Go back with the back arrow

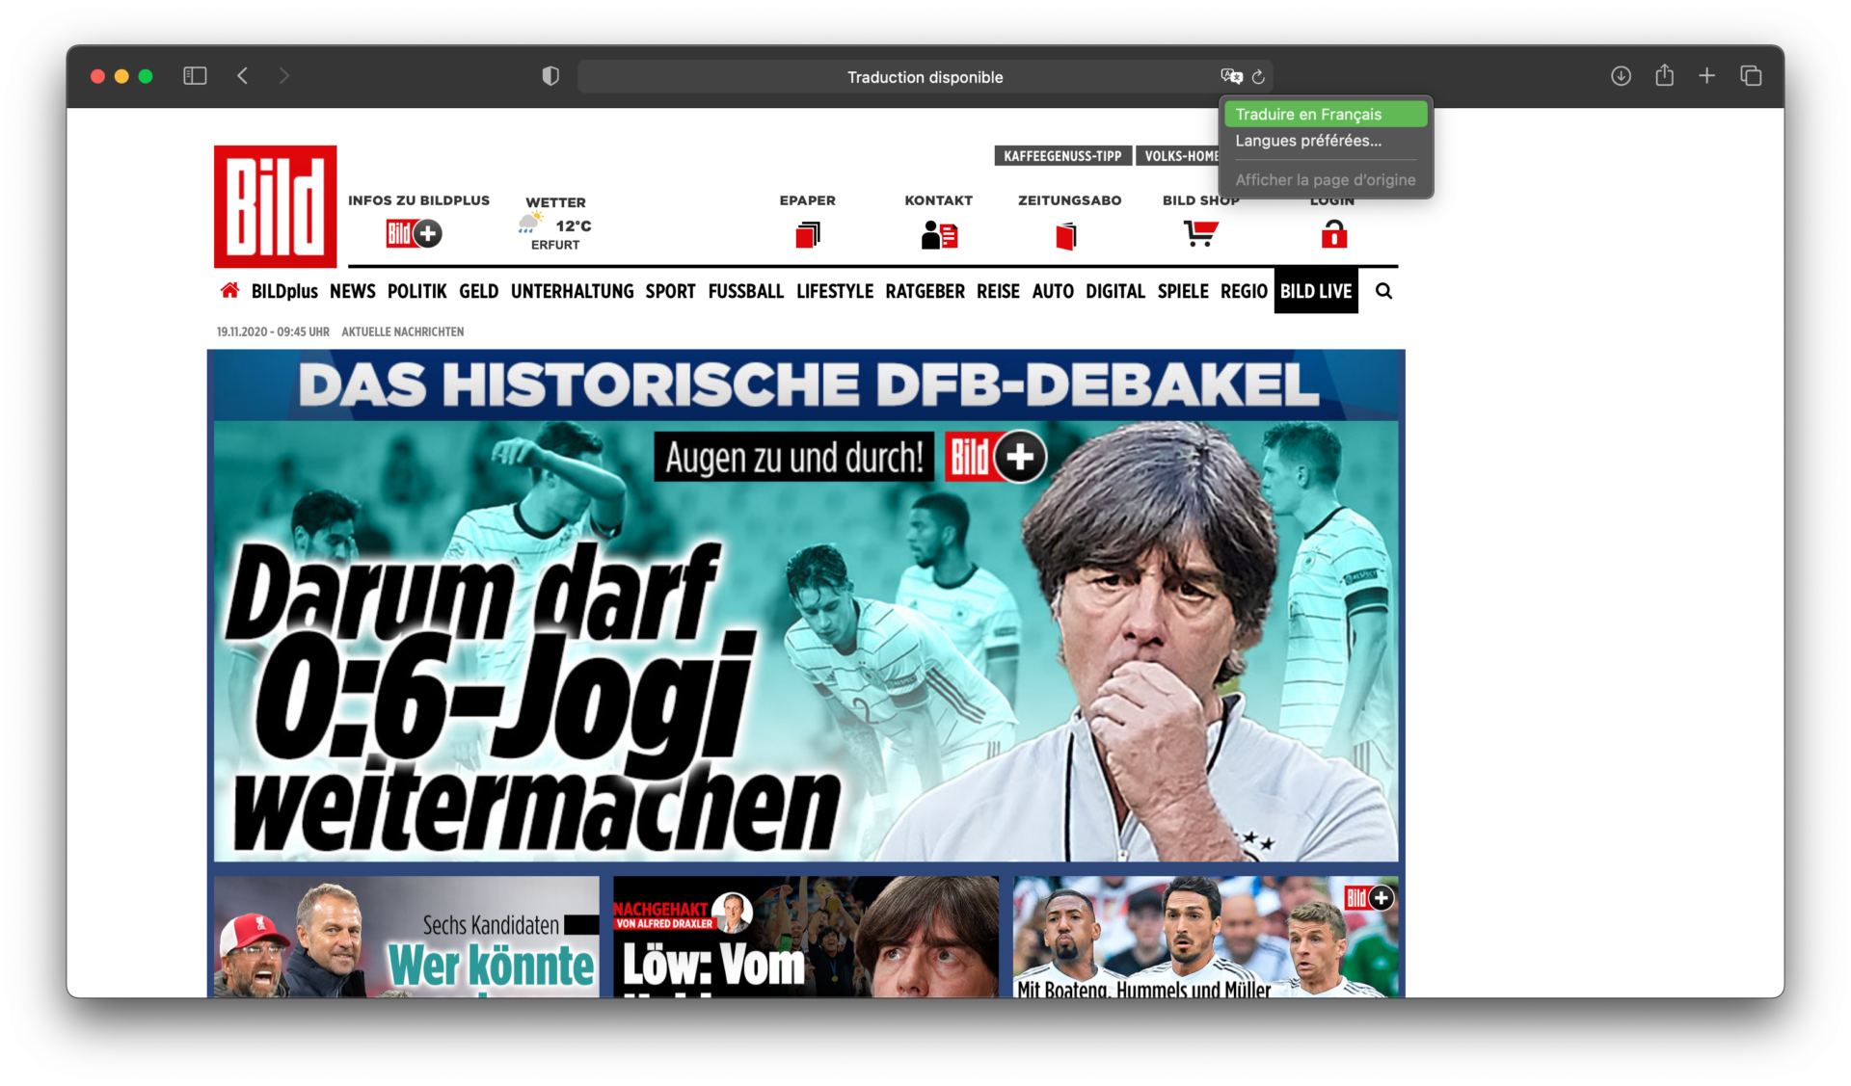[243, 76]
